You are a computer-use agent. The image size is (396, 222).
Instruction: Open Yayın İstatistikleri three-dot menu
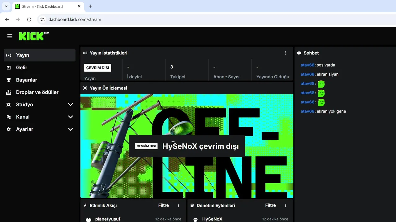point(286,53)
